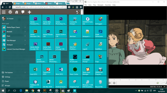The image size is (167, 93).
Task: Open Adobe Premiere Pro tile
Action: pos(35,20)
